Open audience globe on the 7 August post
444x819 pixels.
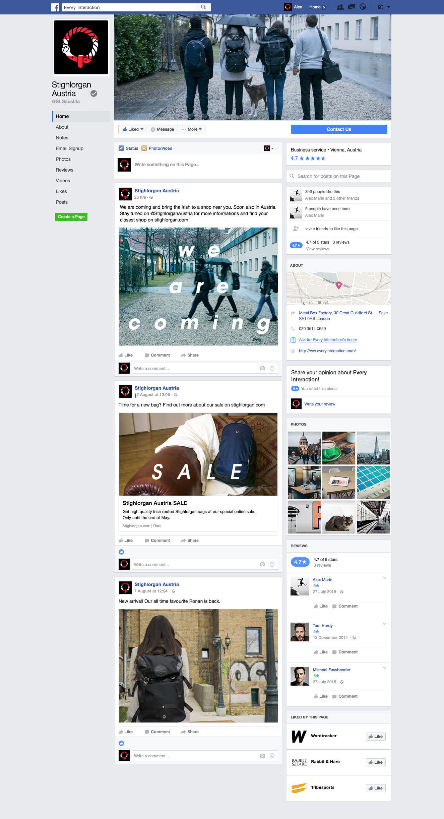(174, 591)
